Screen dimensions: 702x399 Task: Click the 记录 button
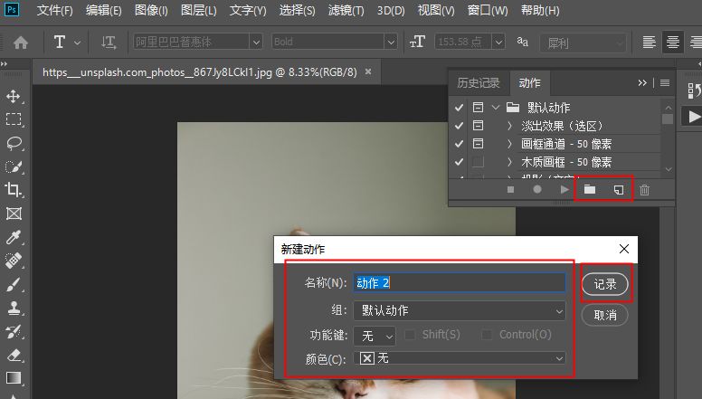click(x=605, y=284)
